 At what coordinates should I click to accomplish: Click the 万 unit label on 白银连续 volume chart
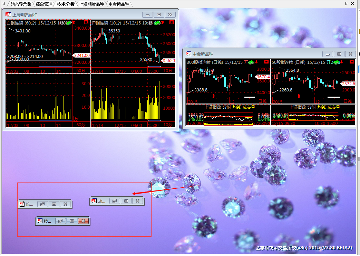(76, 119)
